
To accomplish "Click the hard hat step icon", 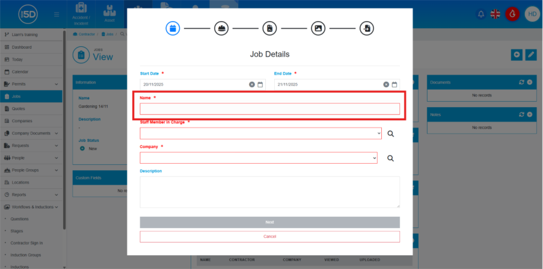I will pyautogui.click(x=221, y=28).
